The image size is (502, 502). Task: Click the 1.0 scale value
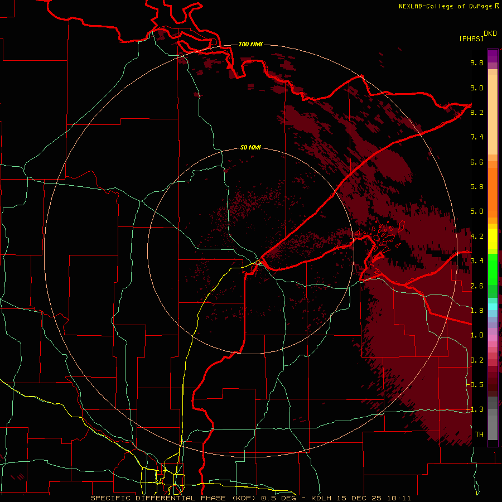point(477,335)
